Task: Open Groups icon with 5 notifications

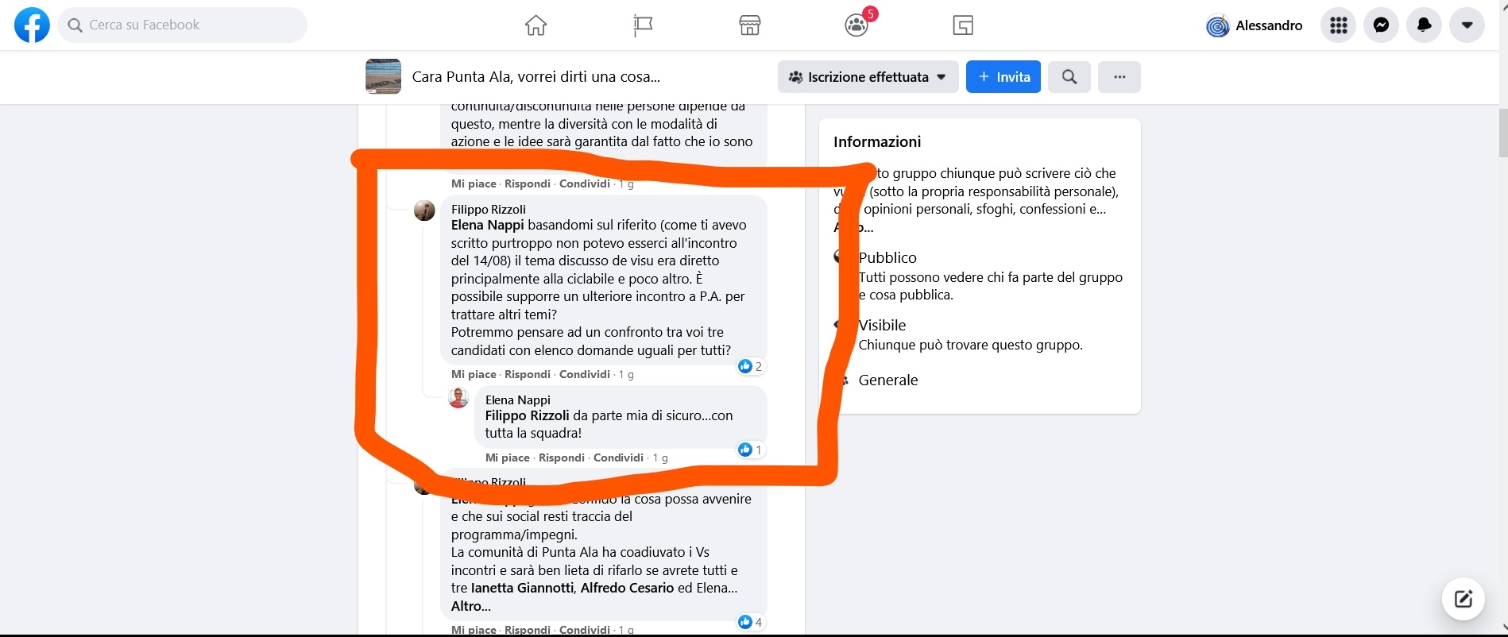Action: [x=857, y=25]
